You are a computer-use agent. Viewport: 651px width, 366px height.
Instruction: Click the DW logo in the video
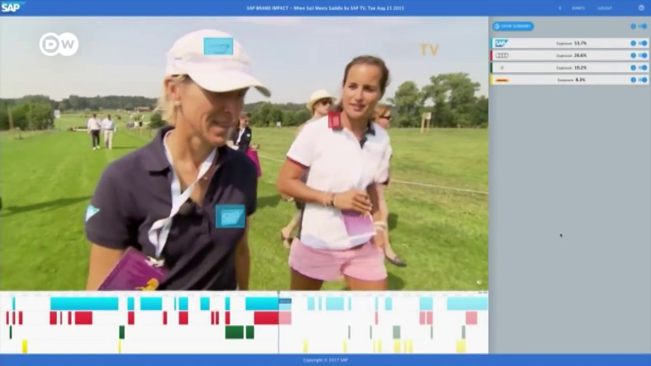click(x=59, y=44)
